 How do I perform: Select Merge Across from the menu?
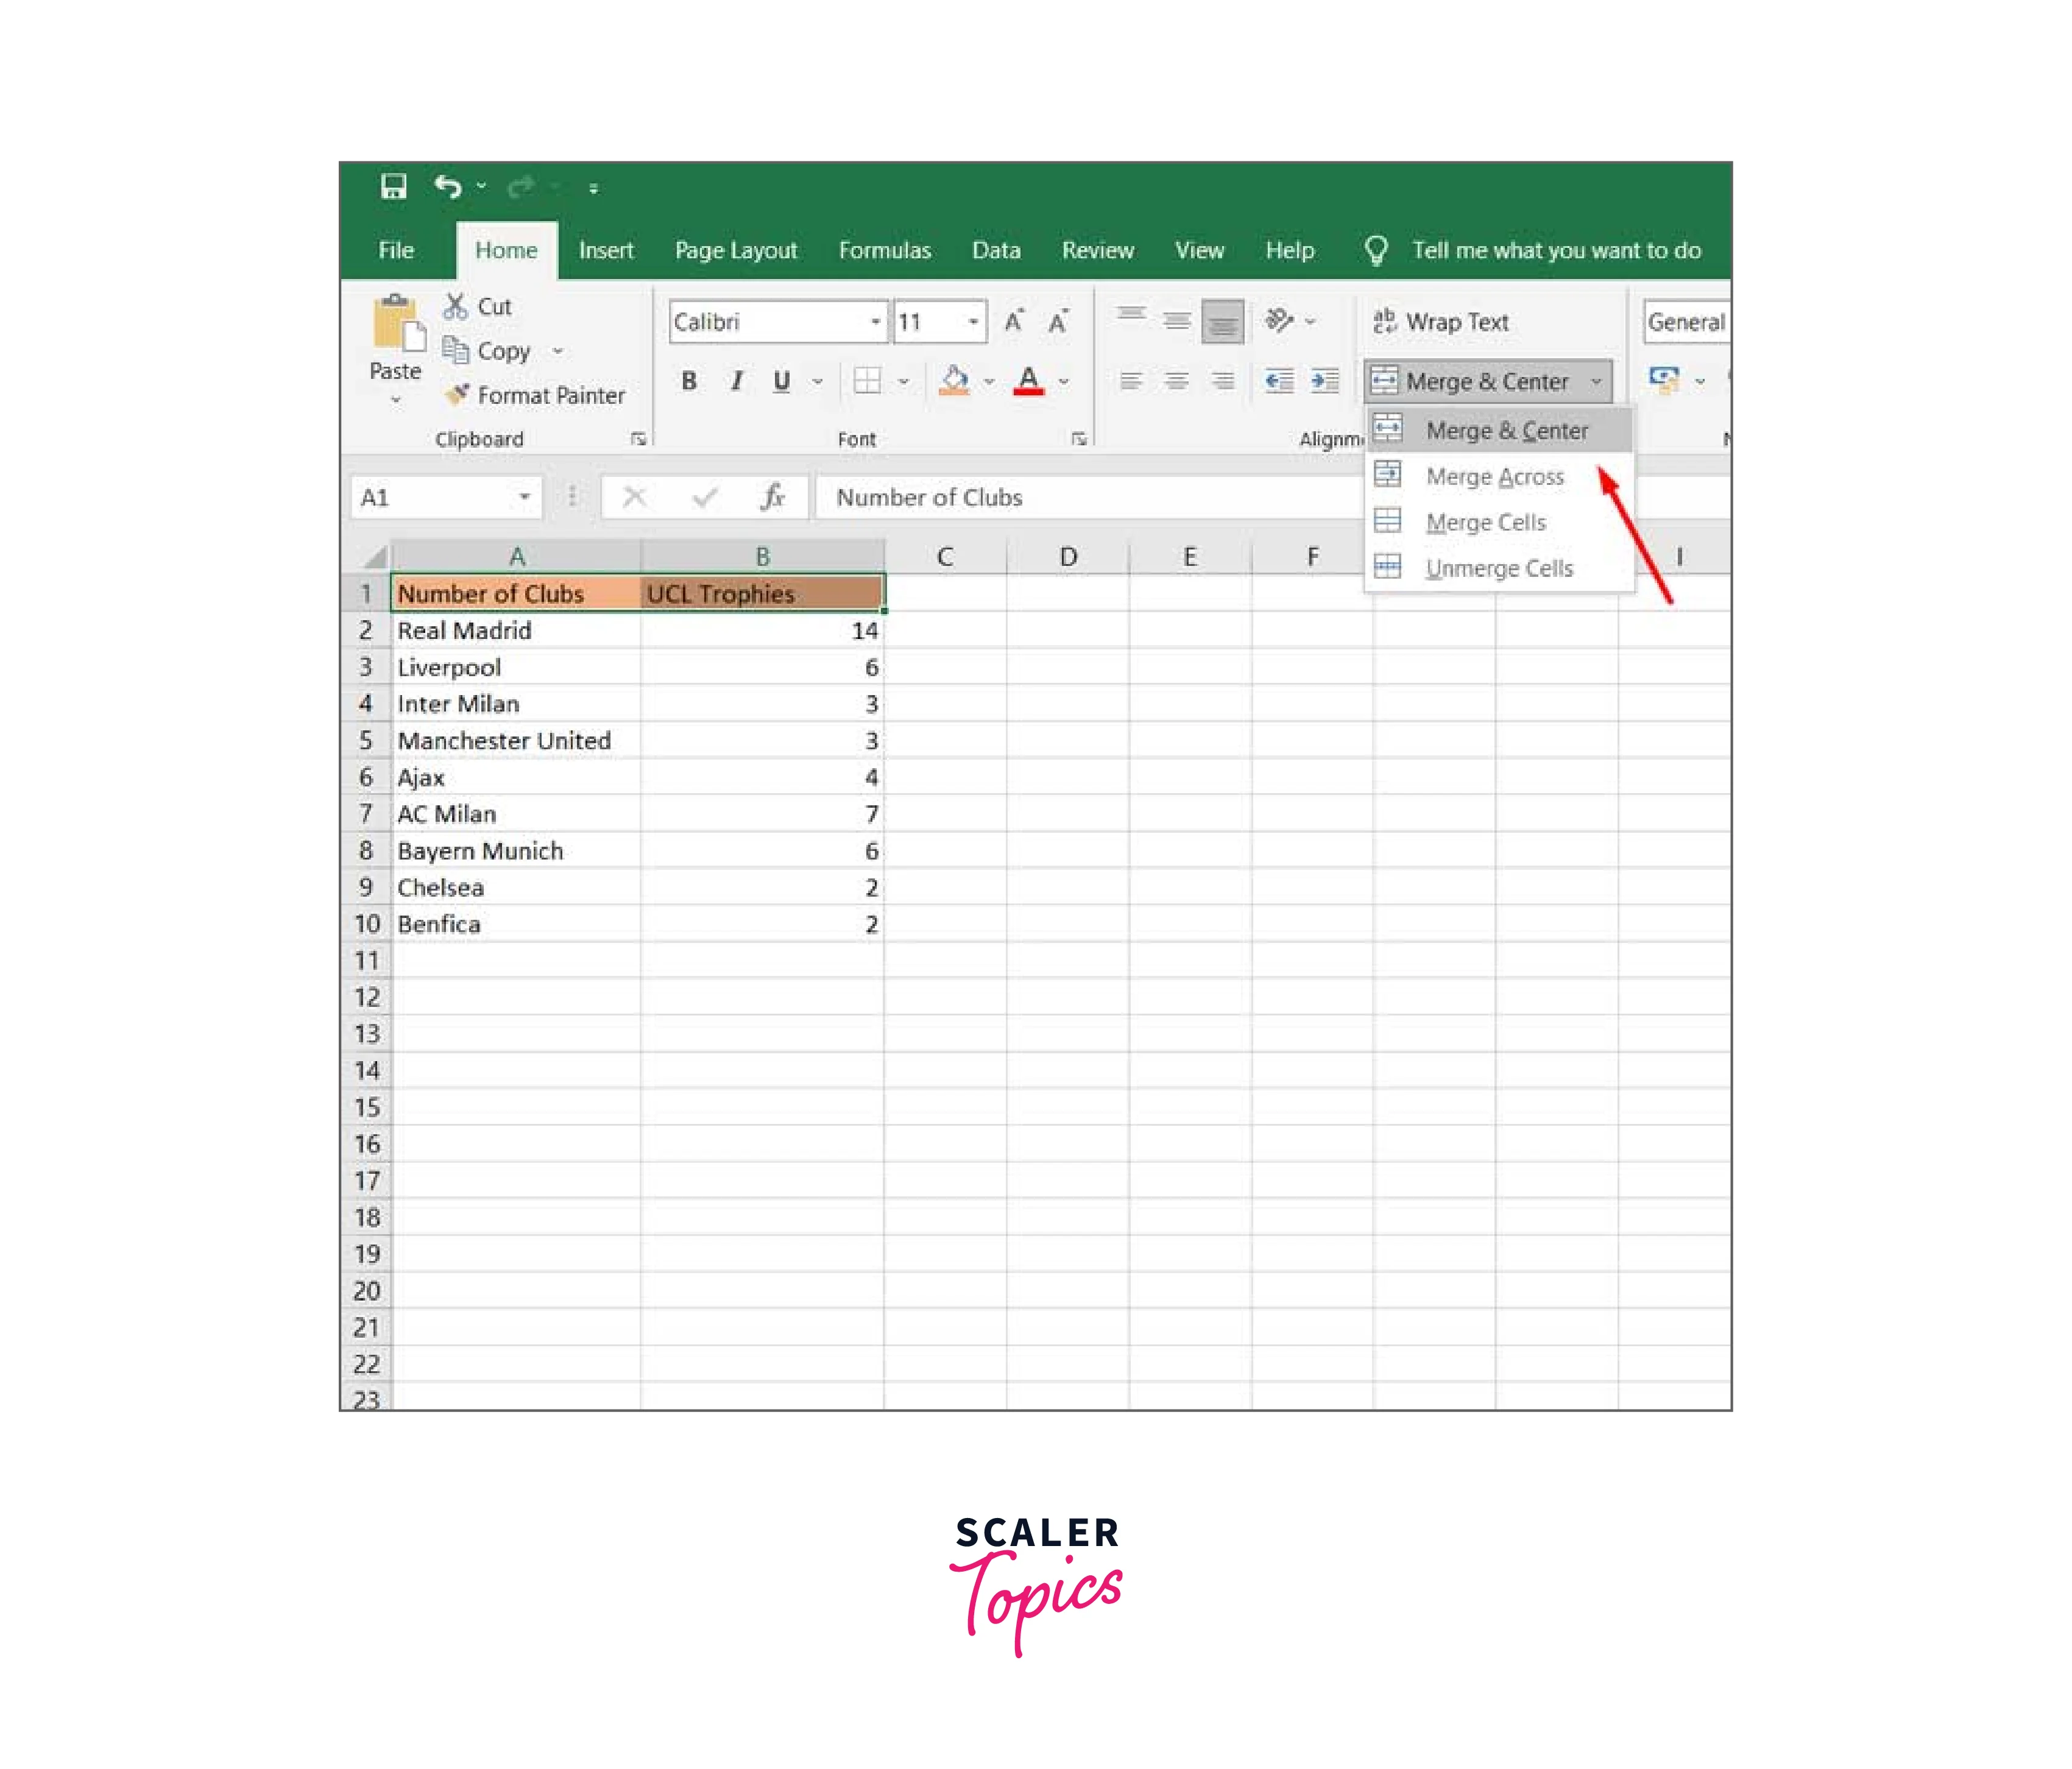coord(1494,477)
